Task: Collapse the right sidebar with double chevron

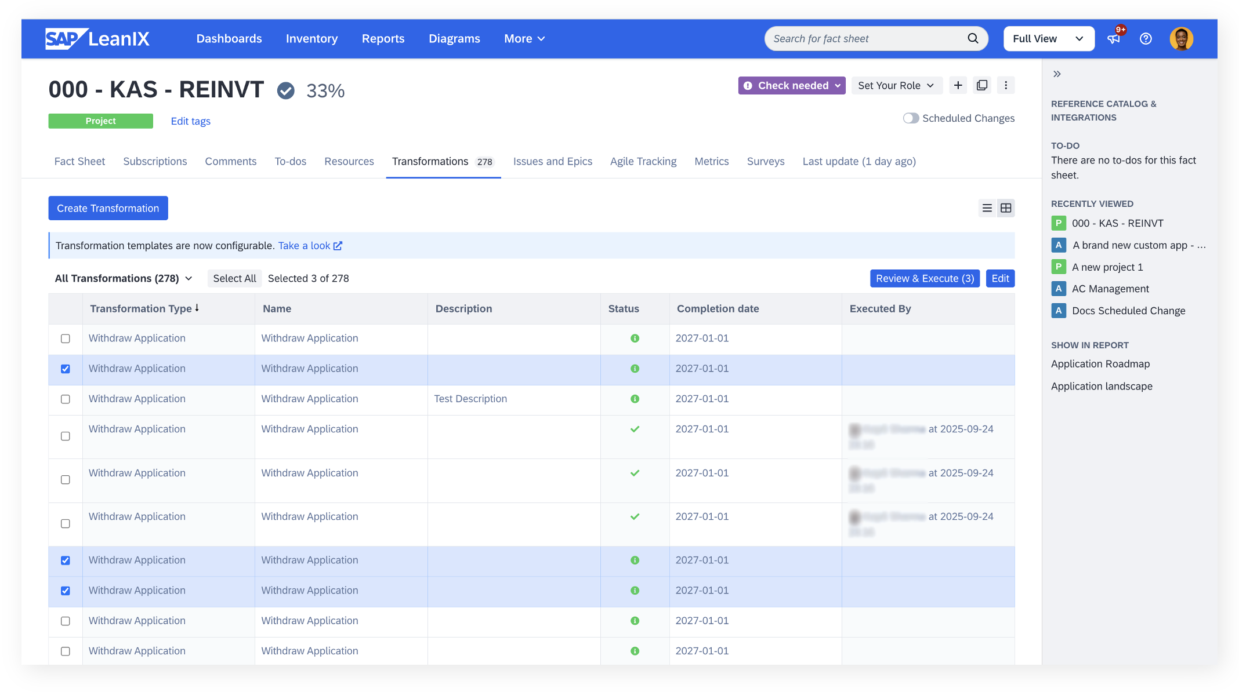Action: tap(1057, 74)
